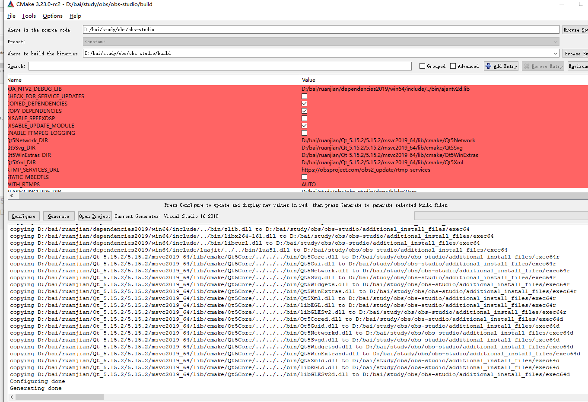Select the AJA_NTV2_DEBUG_LIB row name
Screen dimensions: 588x402
35,89
